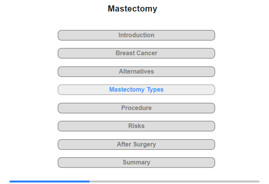The width and height of the screenshot is (269, 184).
Task: Go to the Breast Cancer section
Action: (x=136, y=53)
